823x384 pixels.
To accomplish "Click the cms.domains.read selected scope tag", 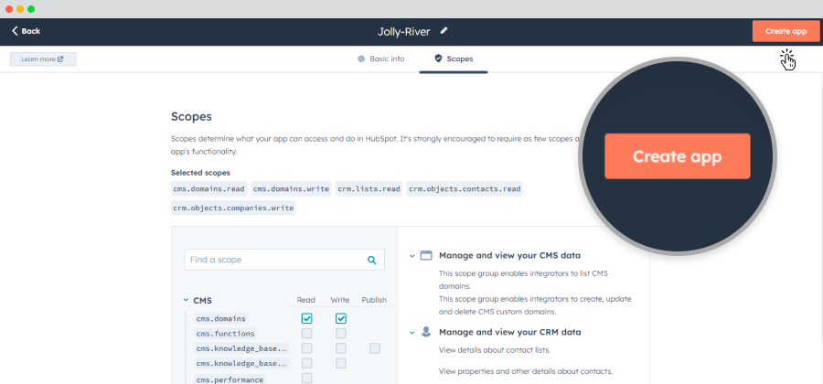I will (x=208, y=189).
